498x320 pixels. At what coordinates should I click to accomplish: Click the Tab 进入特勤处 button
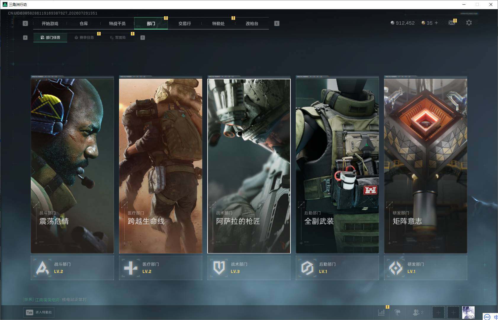[39, 312]
